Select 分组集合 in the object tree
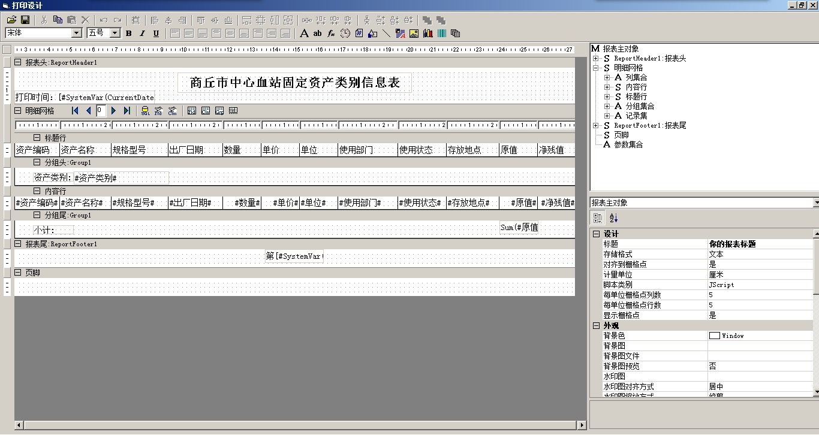Viewport: 819px width, 435px height. (640, 106)
